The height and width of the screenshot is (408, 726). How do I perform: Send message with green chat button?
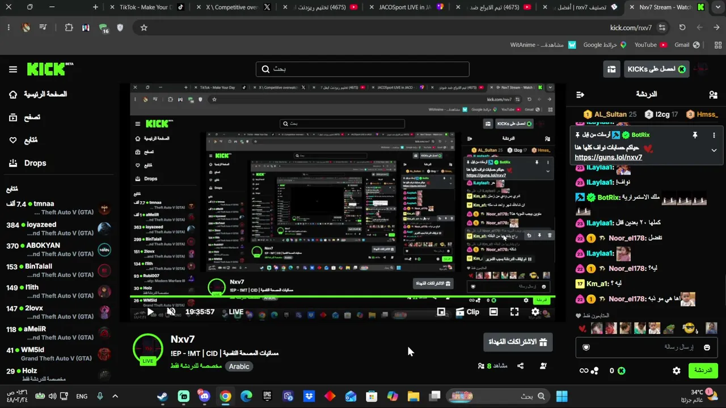[x=703, y=371]
